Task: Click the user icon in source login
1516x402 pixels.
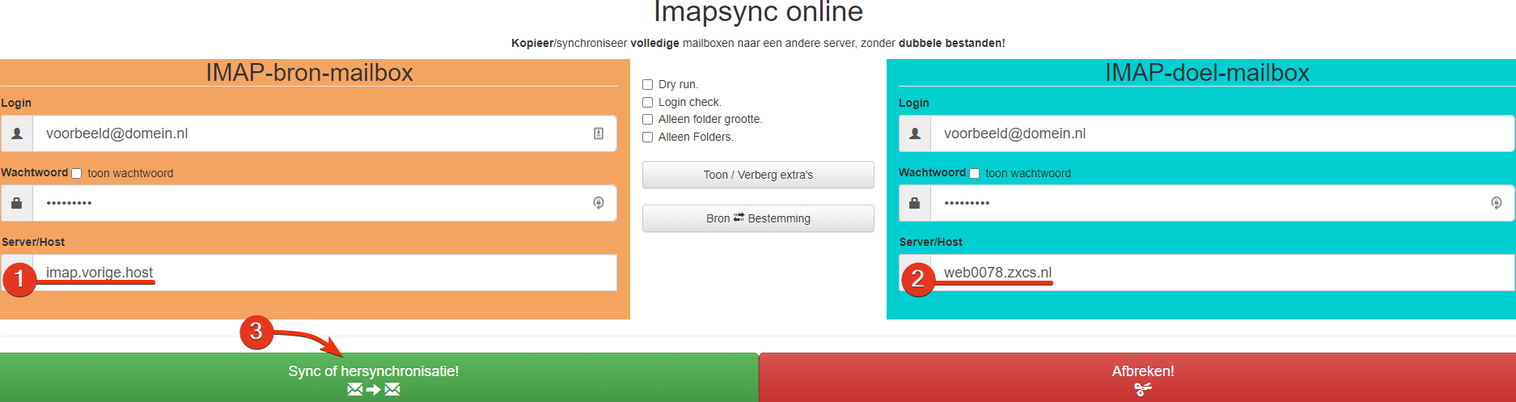Action: pyautogui.click(x=17, y=133)
